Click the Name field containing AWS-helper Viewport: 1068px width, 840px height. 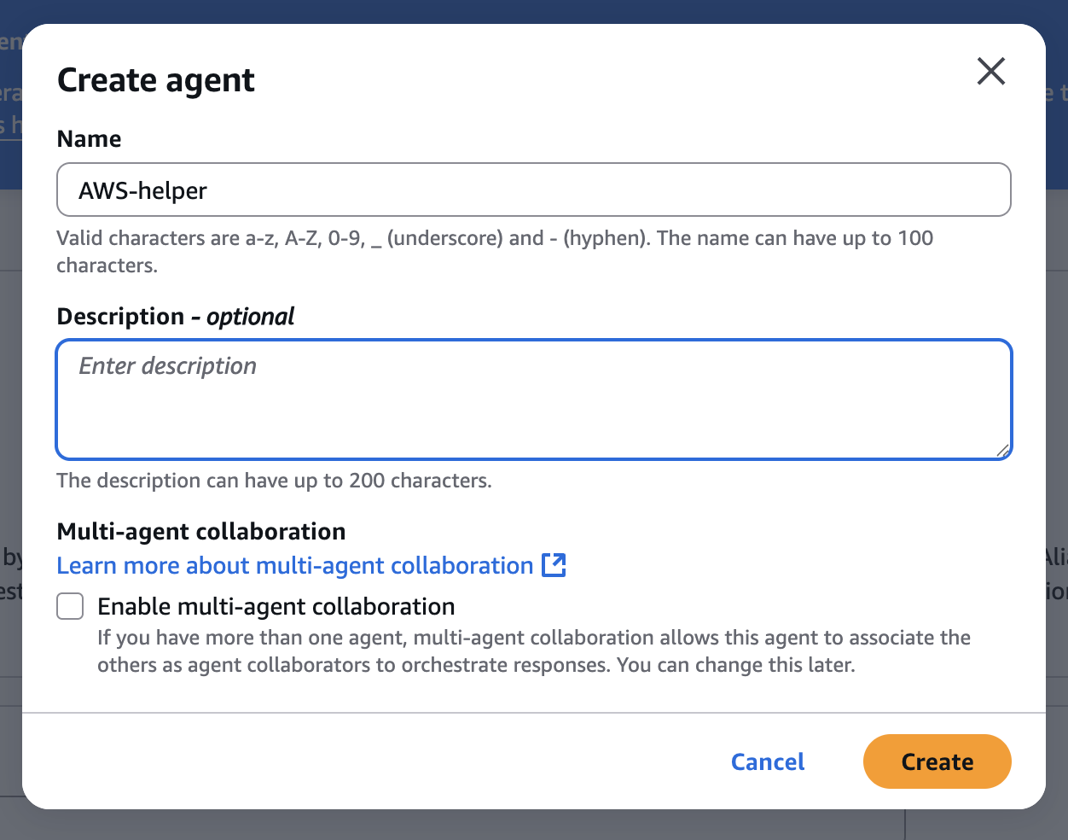coord(533,190)
